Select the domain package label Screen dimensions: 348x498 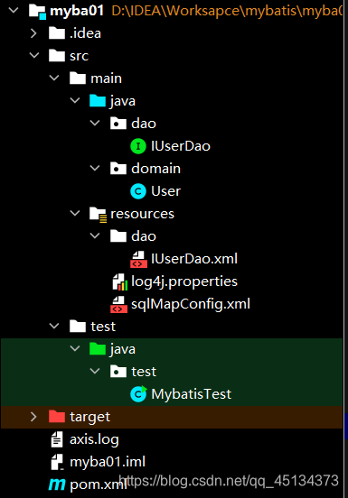[155, 169]
